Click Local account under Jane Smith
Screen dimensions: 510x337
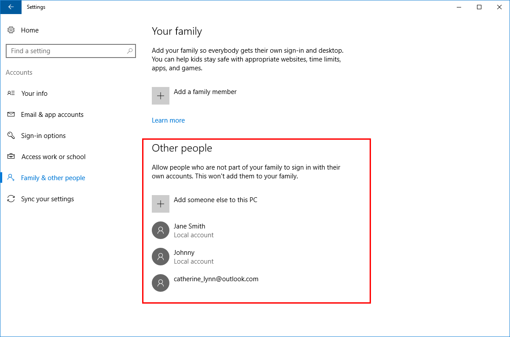[194, 235]
